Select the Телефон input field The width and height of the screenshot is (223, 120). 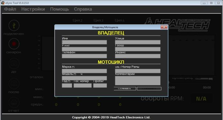[84, 56]
